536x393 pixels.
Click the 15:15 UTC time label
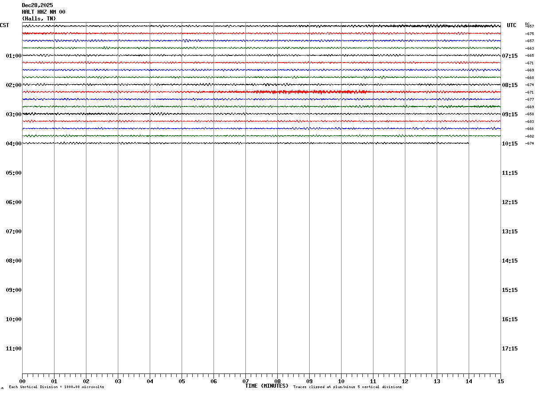click(510, 290)
